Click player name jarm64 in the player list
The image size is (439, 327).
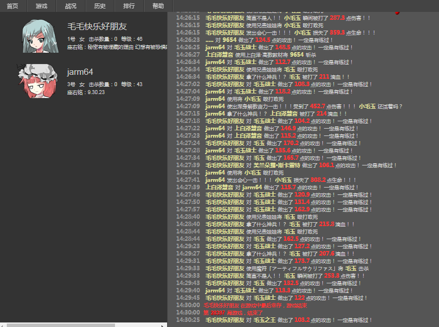pyautogui.click(x=80, y=71)
